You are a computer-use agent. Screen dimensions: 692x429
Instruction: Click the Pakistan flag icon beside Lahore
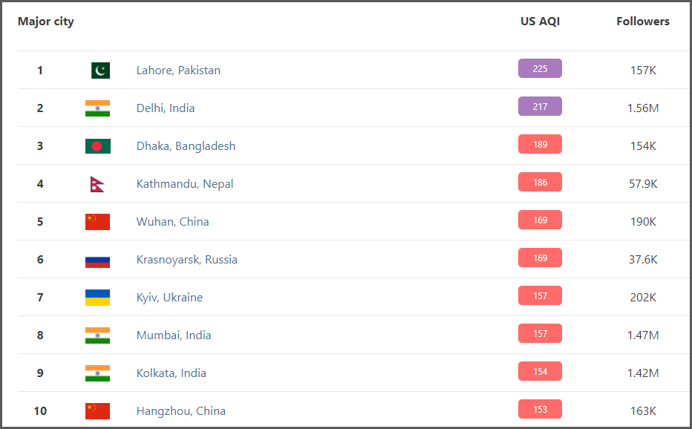click(100, 71)
